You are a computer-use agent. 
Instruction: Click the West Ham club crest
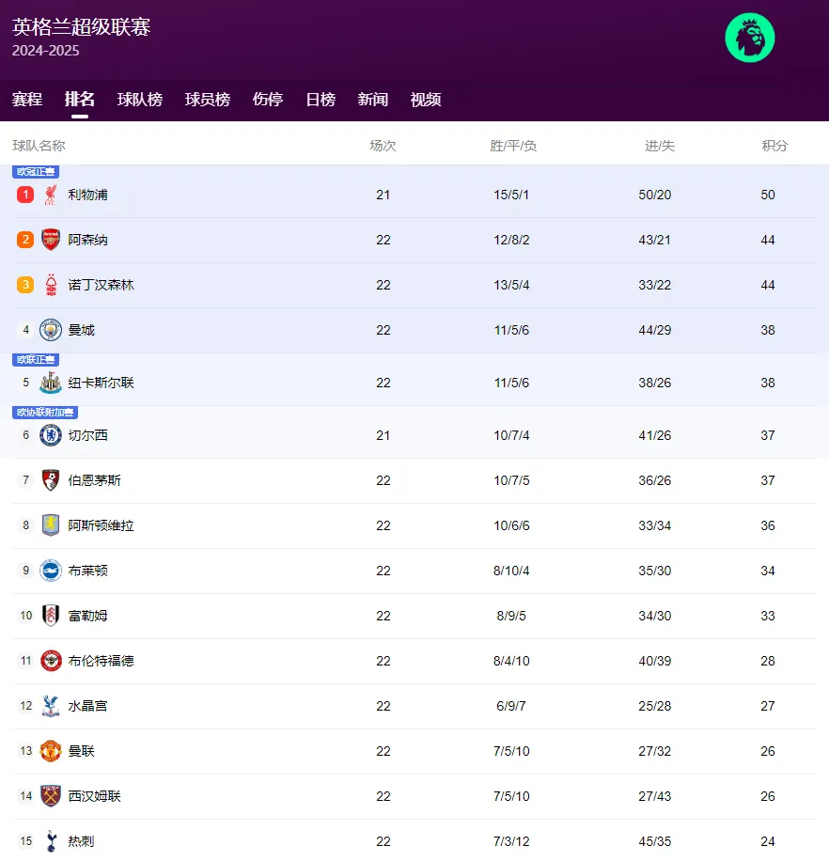coord(51,796)
